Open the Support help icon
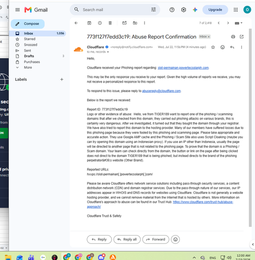This screenshot has width=255, height=260. [172, 10]
